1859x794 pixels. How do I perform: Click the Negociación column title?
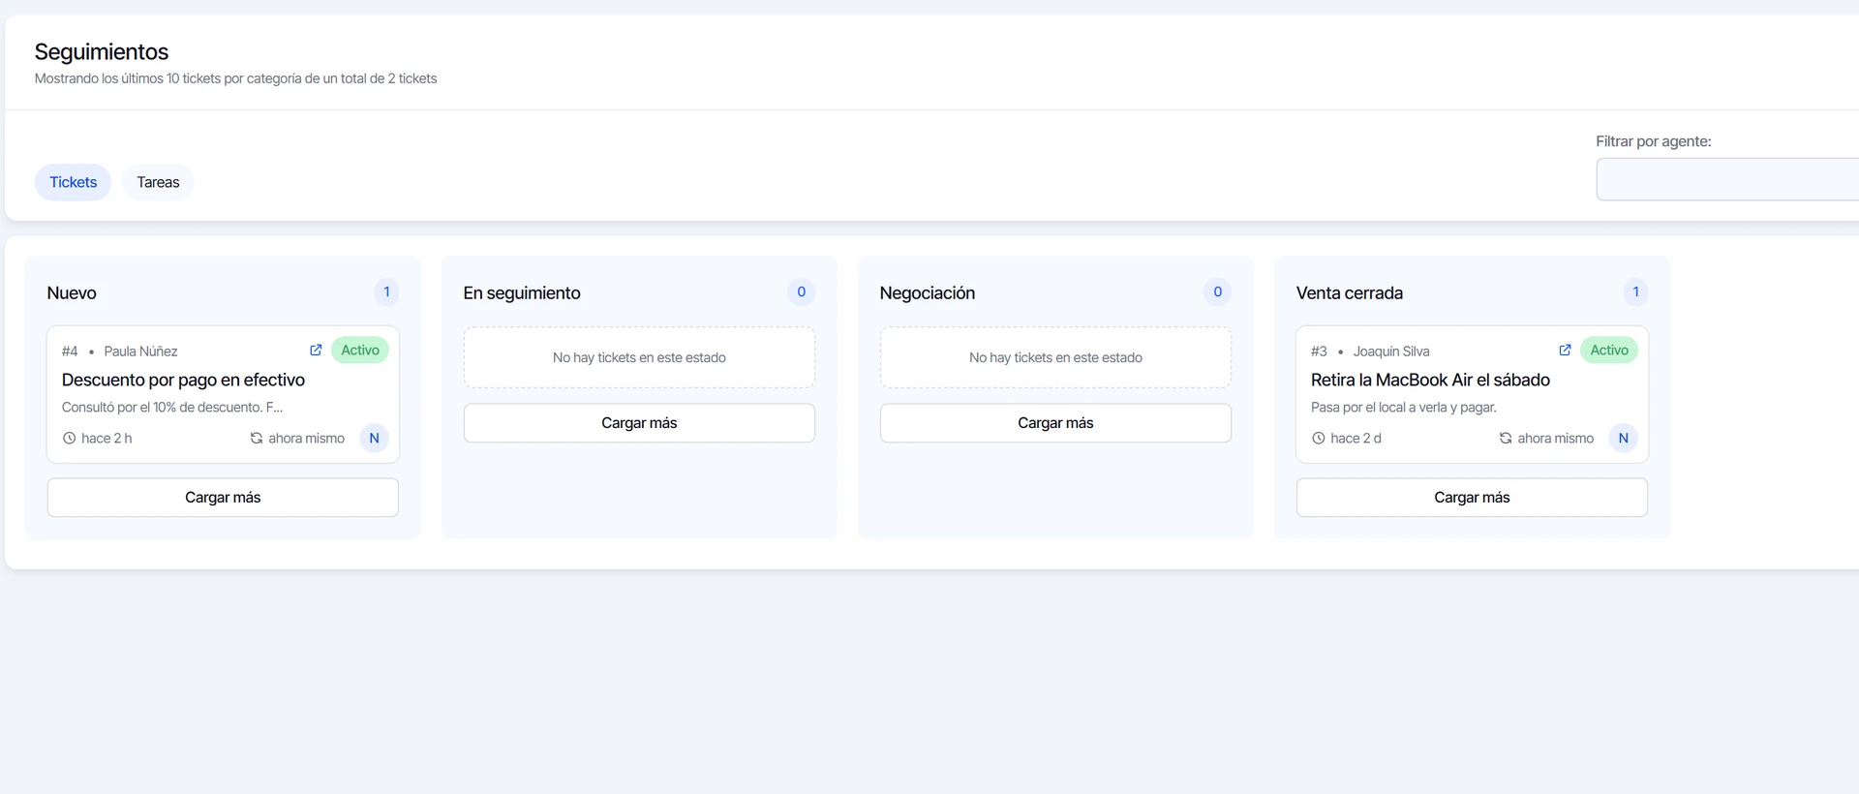click(x=928, y=293)
